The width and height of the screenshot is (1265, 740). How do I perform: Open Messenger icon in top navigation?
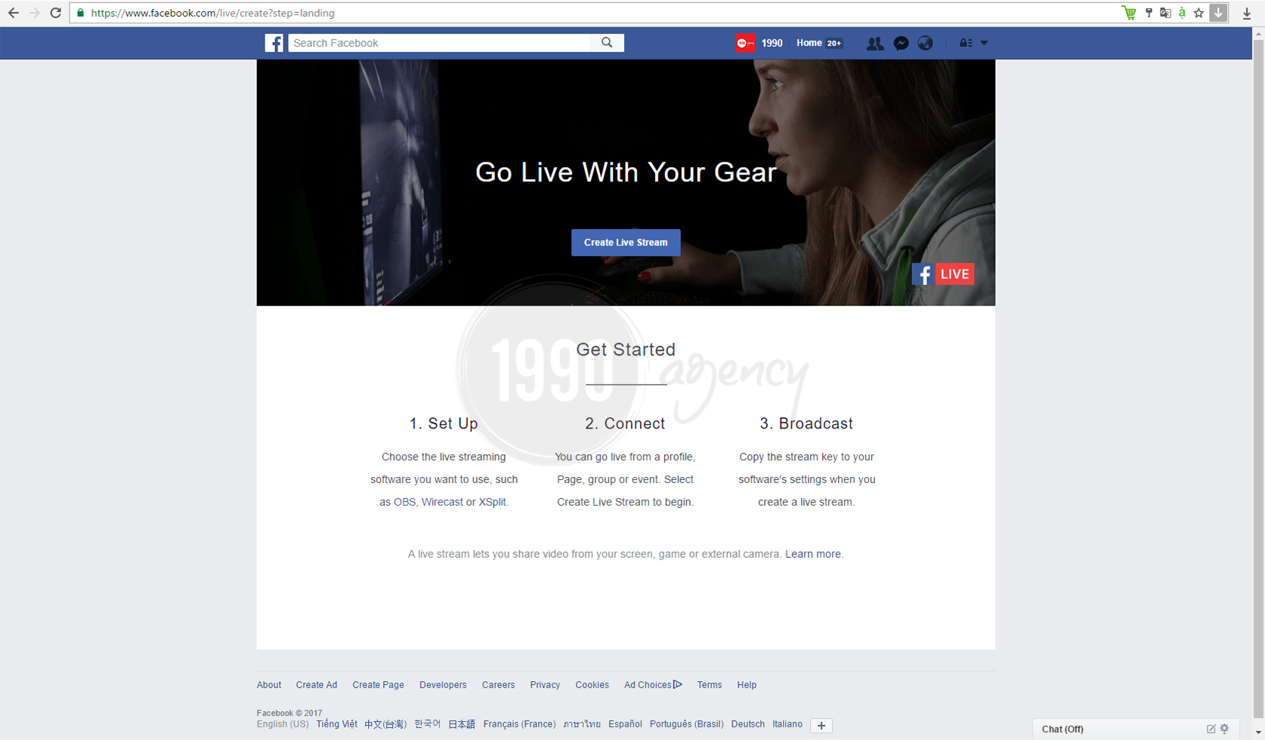coord(901,43)
